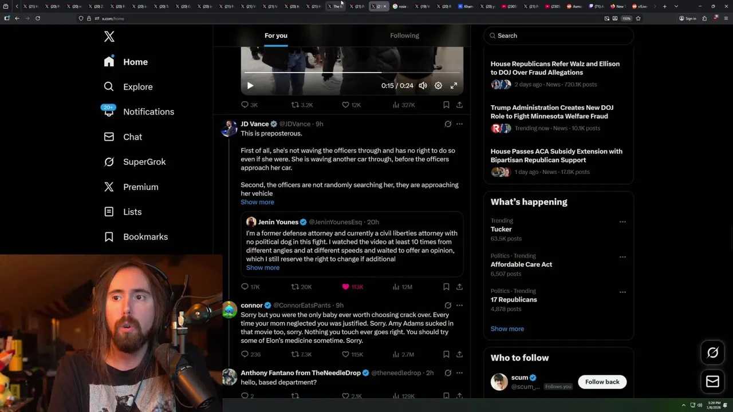Open the X logo home link
Screen dimensions: 733x412
pyautogui.click(x=109, y=37)
